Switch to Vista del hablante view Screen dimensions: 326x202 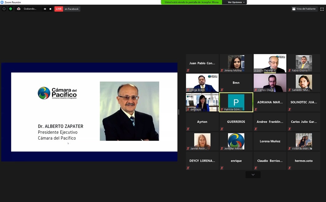coord(304,9)
